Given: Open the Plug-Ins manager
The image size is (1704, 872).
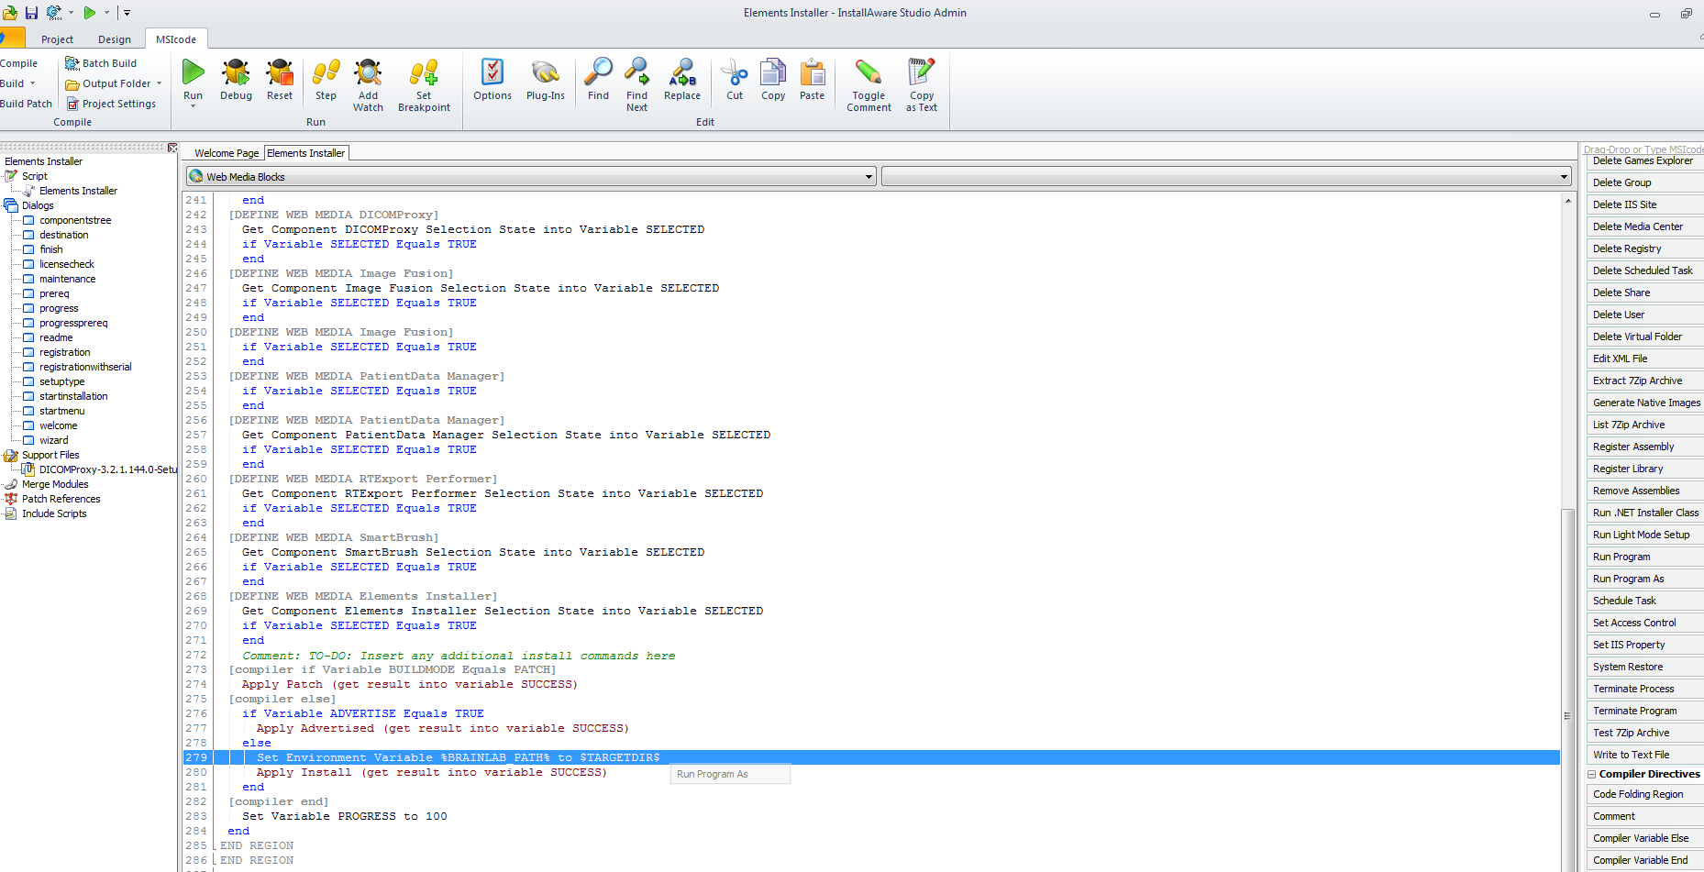Looking at the screenshot, I should pyautogui.click(x=546, y=79).
